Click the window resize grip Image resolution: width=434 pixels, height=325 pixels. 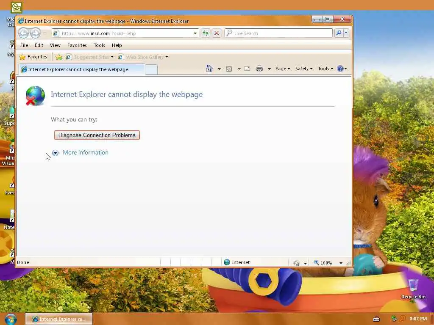pyautogui.click(x=348, y=263)
